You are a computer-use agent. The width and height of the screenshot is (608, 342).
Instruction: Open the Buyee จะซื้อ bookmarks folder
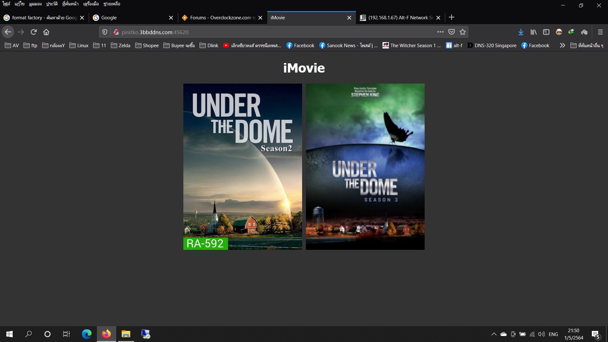coord(179,45)
